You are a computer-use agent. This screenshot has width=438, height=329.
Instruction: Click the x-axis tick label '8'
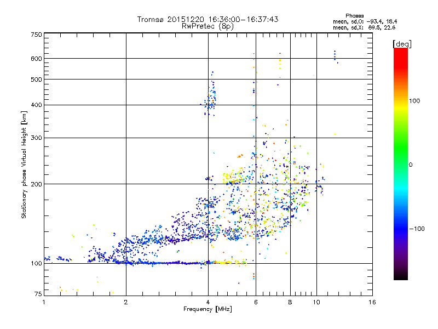[x=290, y=302]
